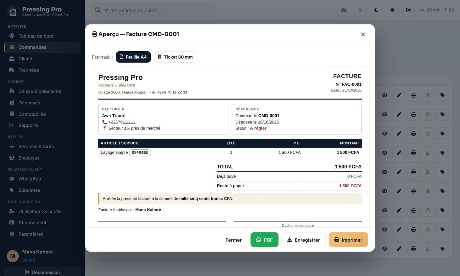Viewport: 460px width, 276px height.
Task: Close the Aperçu invoice dialog
Action: click(363, 34)
